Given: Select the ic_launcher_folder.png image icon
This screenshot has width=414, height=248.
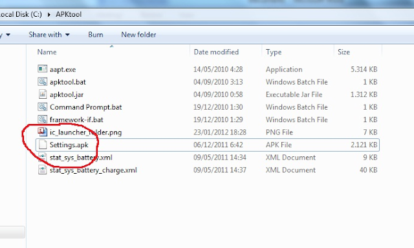Looking at the screenshot, I should click(x=43, y=132).
